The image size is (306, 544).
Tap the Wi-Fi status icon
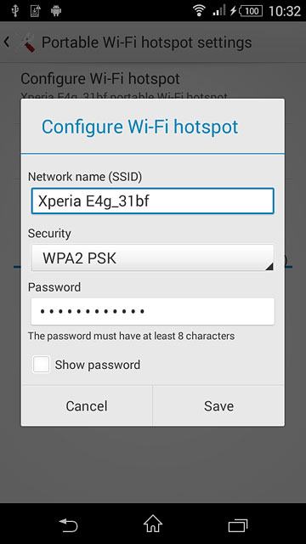pyautogui.click(x=199, y=10)
